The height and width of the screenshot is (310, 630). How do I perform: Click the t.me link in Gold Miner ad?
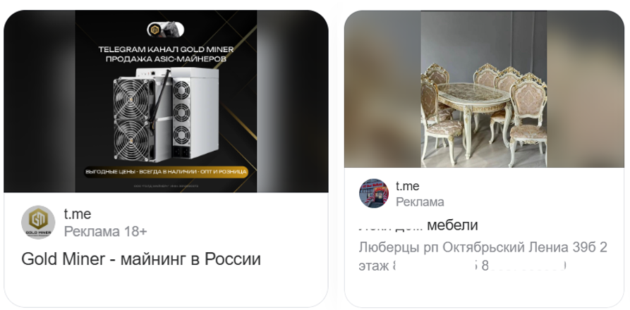(78, 213)
